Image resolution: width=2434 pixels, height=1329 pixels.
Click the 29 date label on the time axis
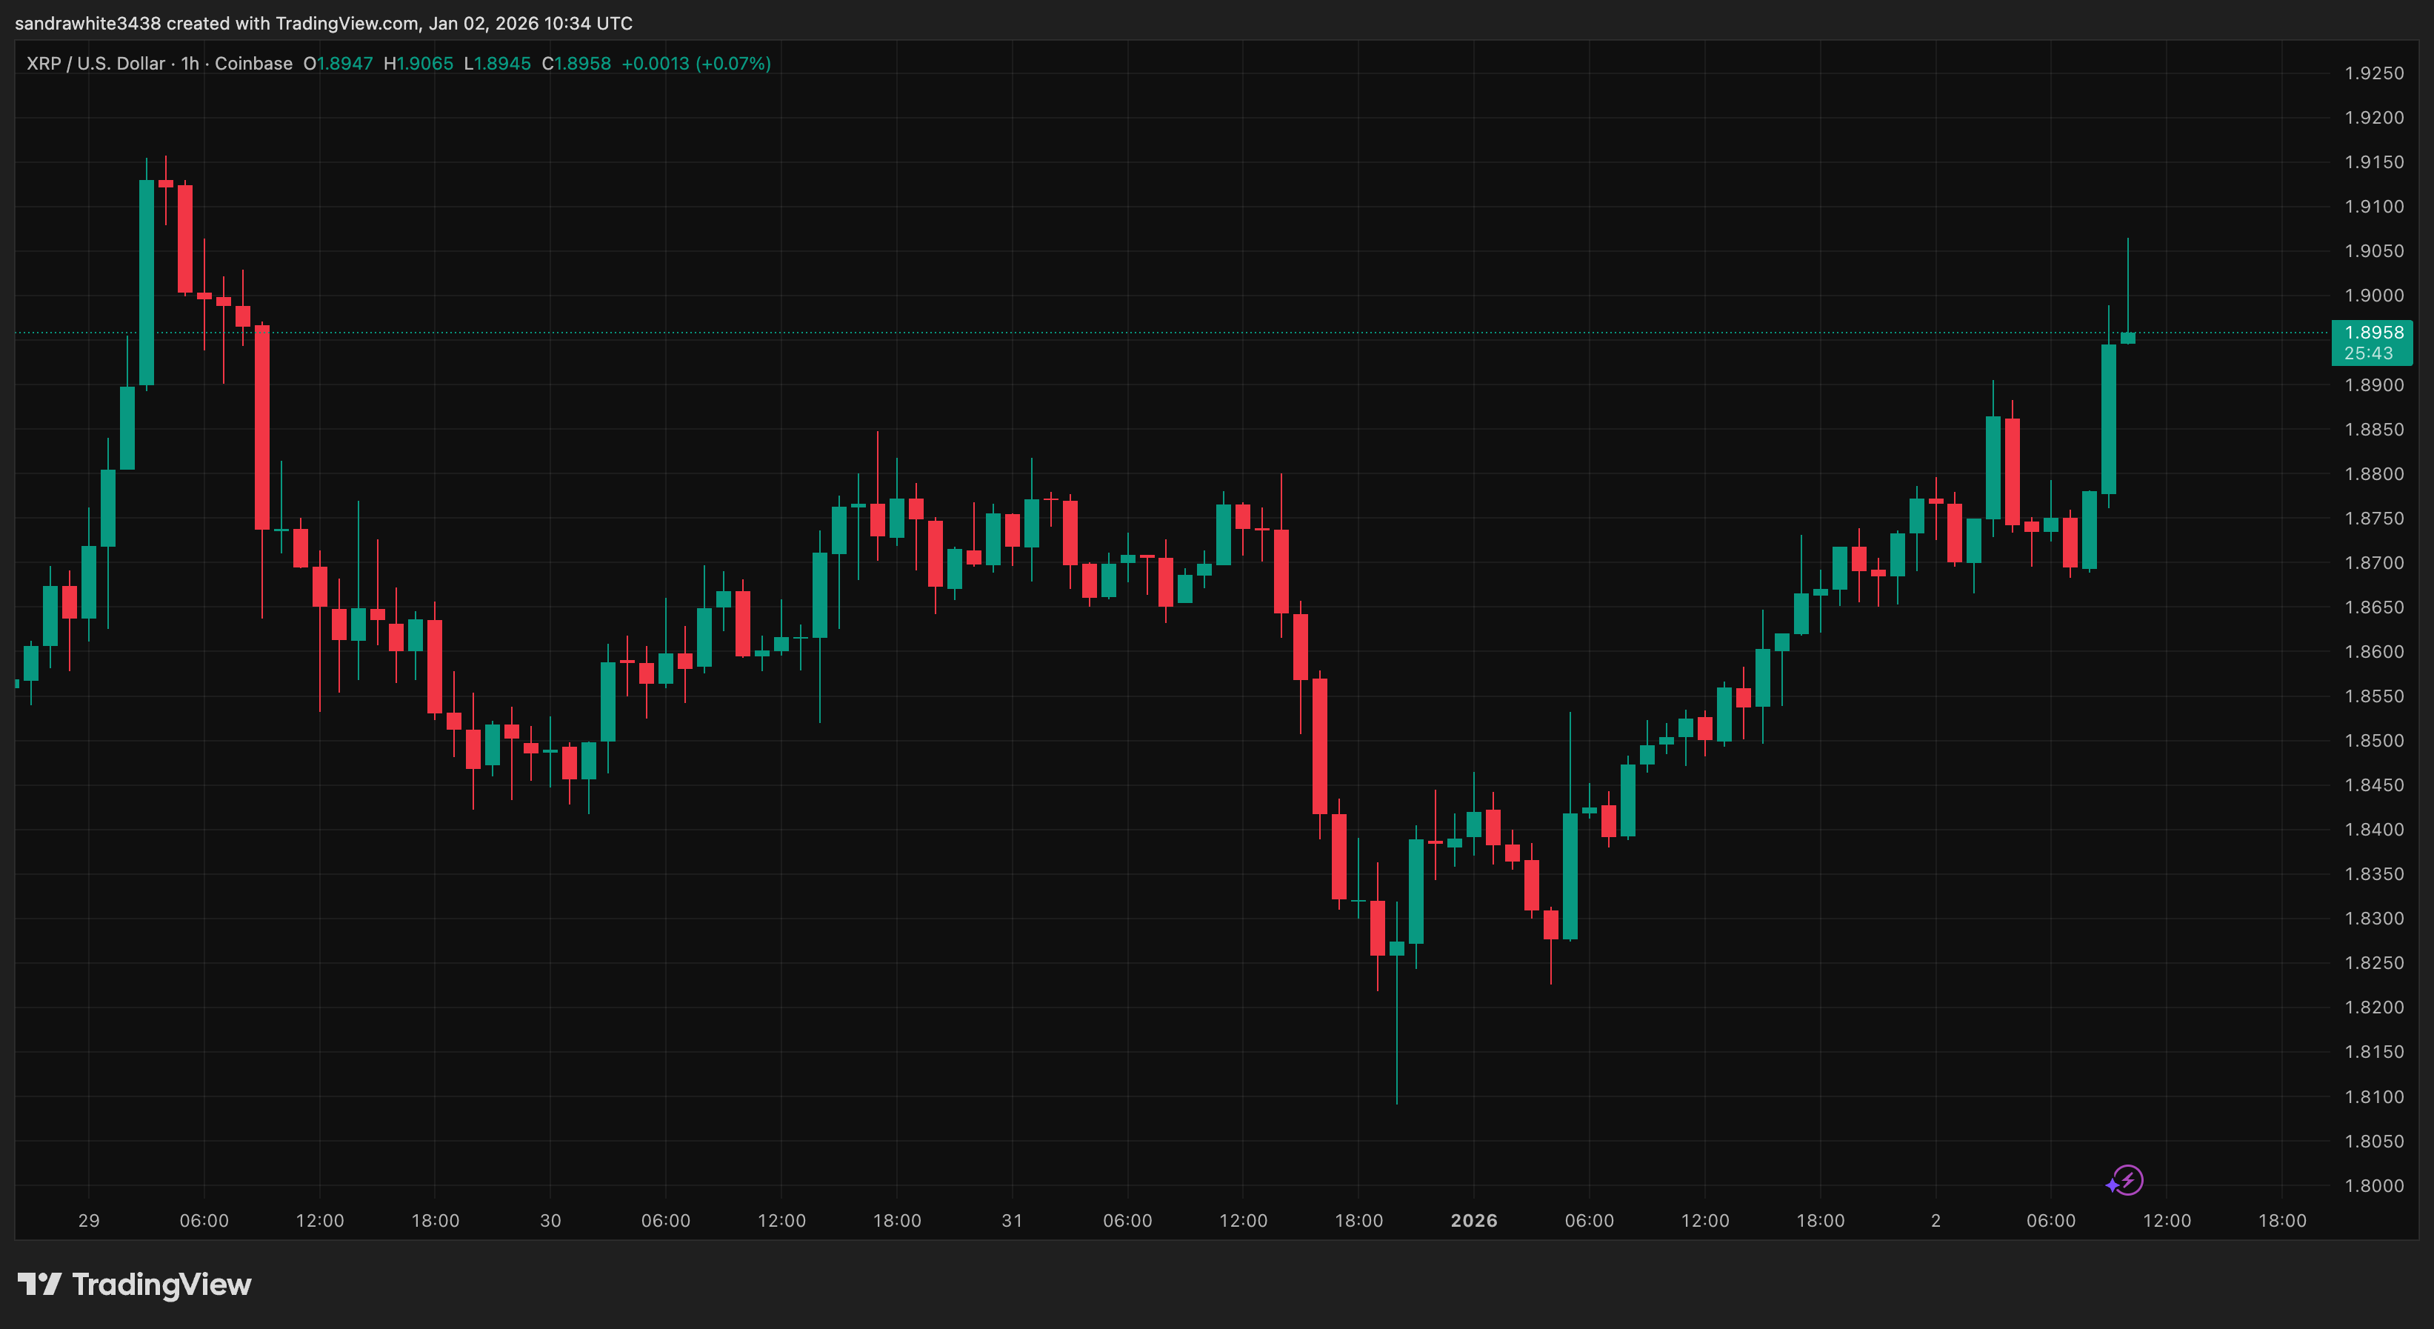pos(89,1220)
